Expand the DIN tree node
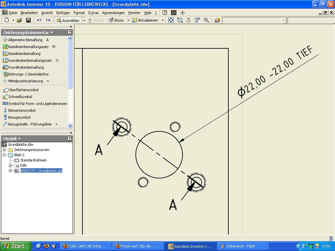Viewport: 335px width, 251px height. point(10,165)
